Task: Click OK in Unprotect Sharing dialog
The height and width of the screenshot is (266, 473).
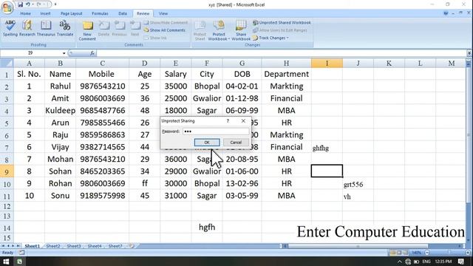Action: point(207,143)
